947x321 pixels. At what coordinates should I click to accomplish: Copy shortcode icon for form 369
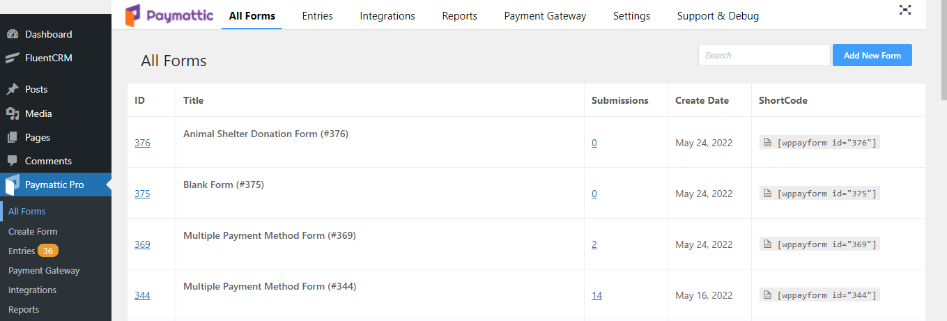[767, 244]
